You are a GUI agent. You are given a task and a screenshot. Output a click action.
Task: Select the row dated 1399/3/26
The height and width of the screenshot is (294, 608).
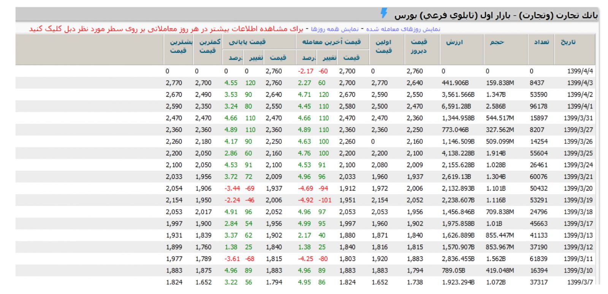(x=305, y=141)
